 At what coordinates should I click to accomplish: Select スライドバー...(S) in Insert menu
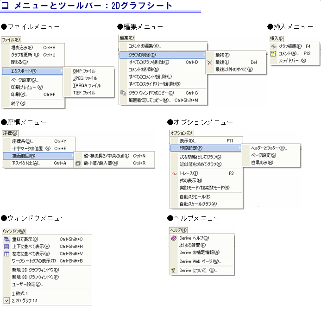click(295, 61)
